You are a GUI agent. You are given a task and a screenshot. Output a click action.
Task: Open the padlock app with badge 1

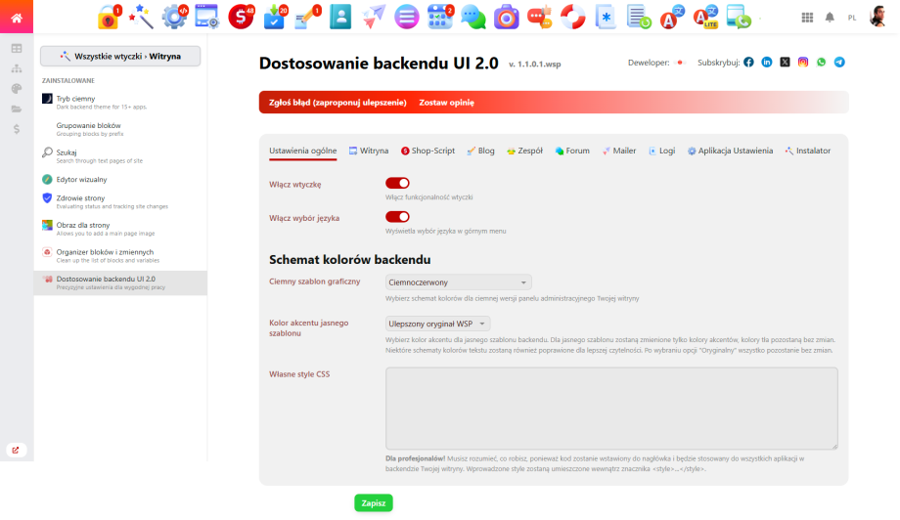click(x=109, y=18)
